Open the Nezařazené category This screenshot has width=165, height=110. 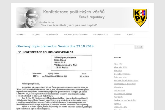pyautogui.click(x=119, y=90)
